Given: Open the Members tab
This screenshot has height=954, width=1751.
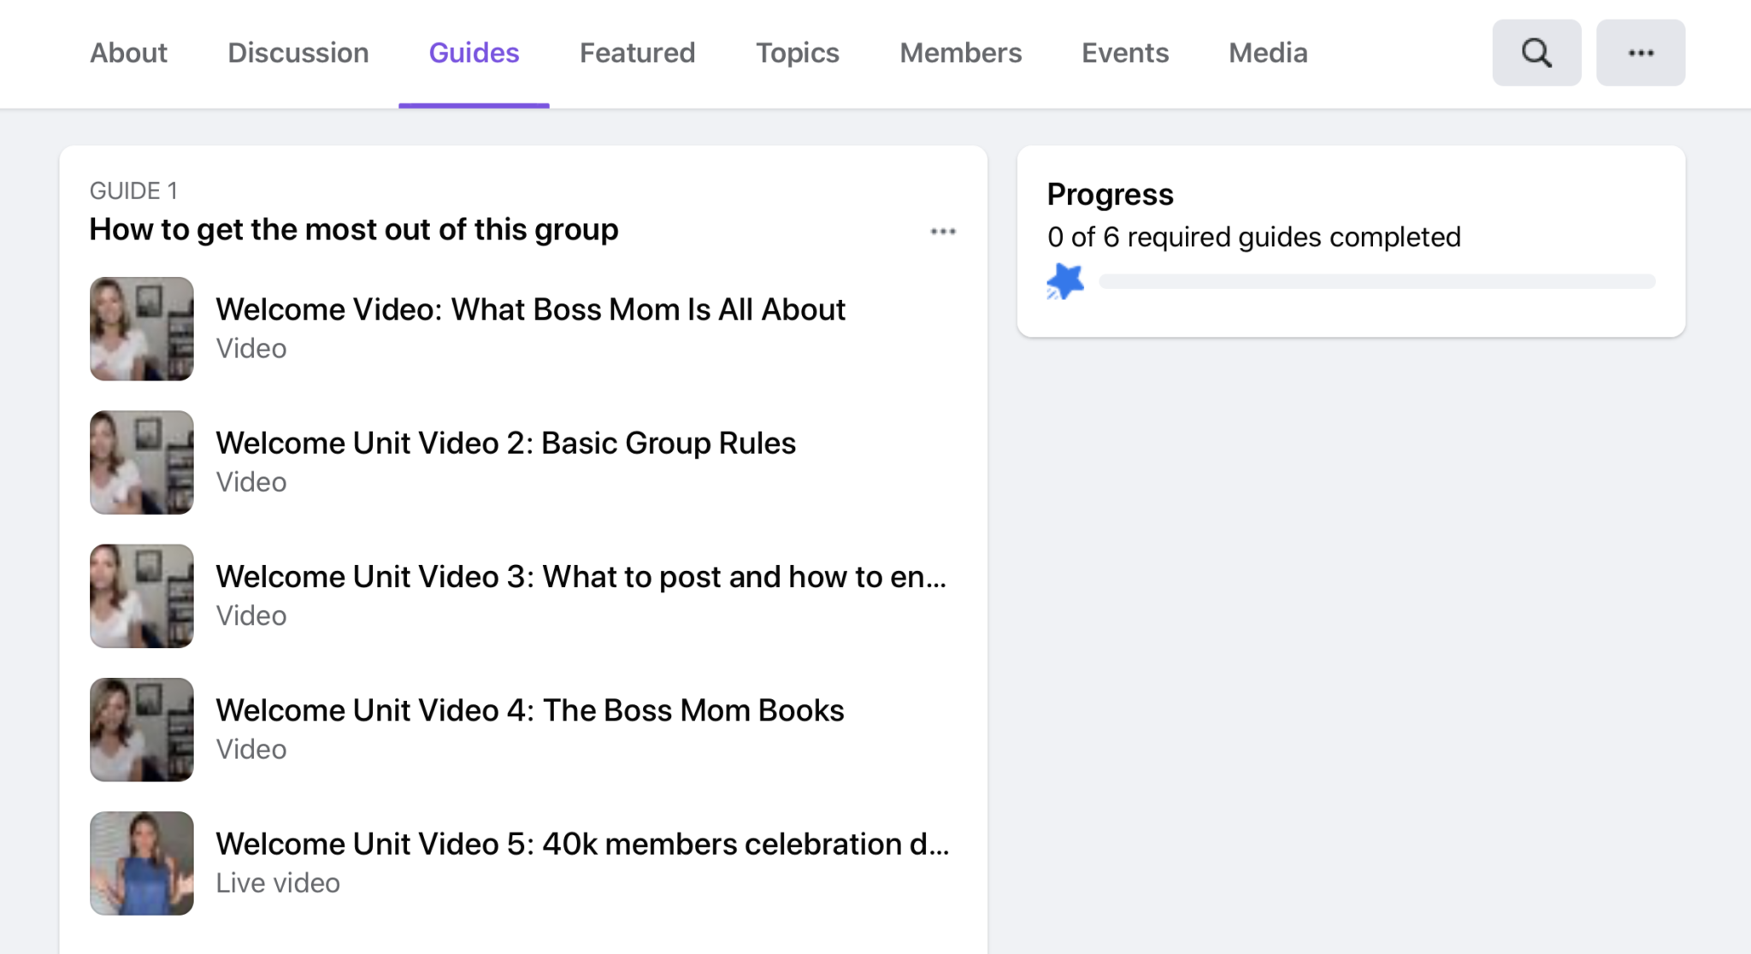Looking at the screenshot, I should coord(960,53).
